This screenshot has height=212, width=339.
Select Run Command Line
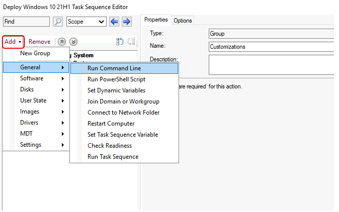[124, 68]
